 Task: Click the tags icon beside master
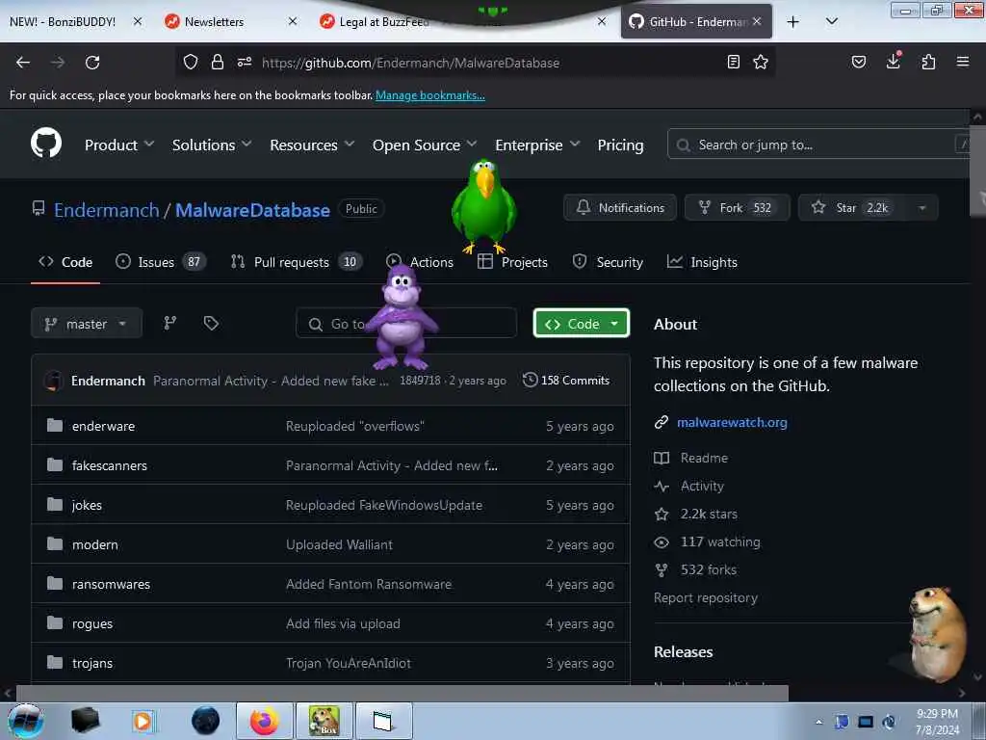[211, 323]
